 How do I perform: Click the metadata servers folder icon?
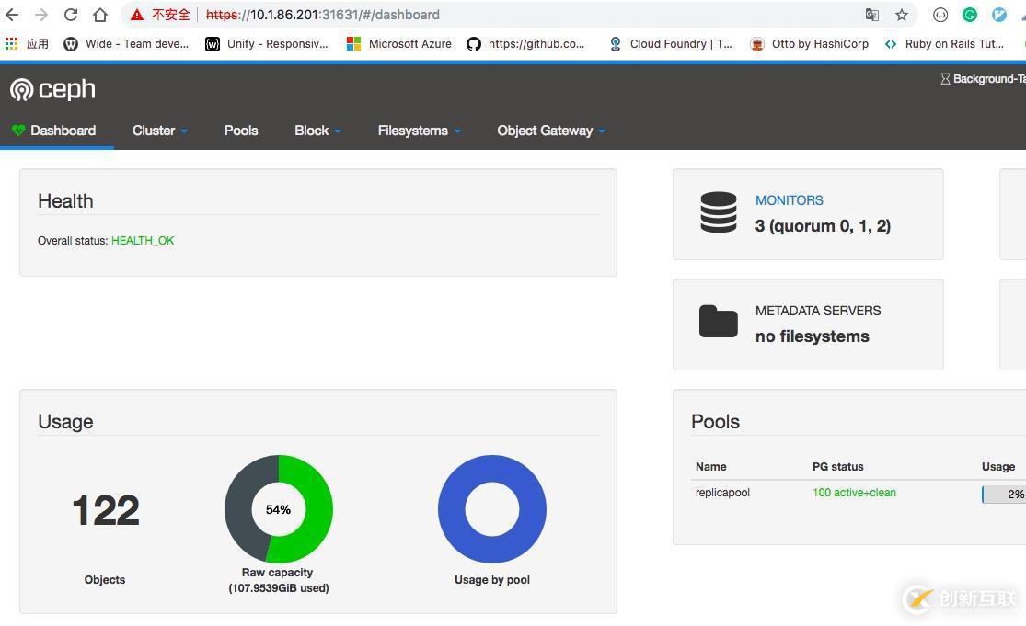[x=718, y=323]
